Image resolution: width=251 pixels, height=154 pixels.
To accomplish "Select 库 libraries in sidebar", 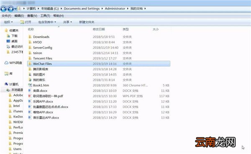I will pos(11,74).
